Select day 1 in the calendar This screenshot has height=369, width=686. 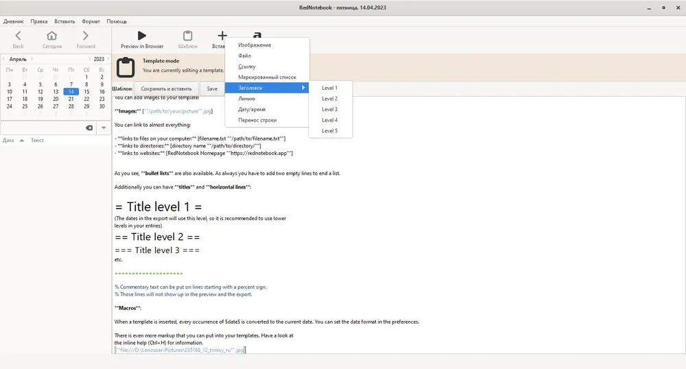pos(86,77)
